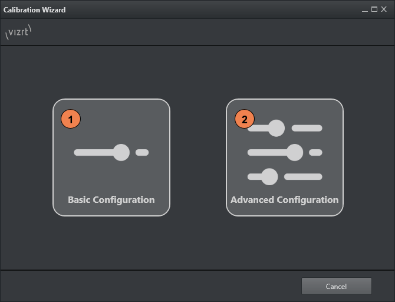Choose the "Advanced Configuration" text label
This screenshot has width=395, height=302.
(285, 199)
